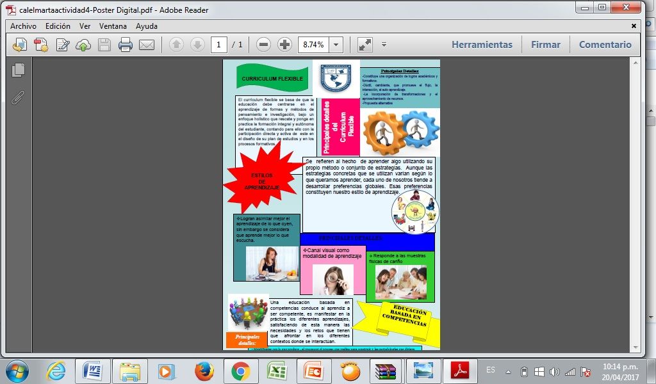Open the Edición menu
The height and width of the screenshot is (384, 656).
[x=58, y=26]
